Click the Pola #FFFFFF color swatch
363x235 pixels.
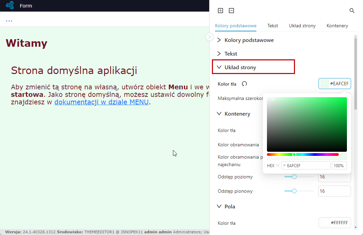[335, 223]
